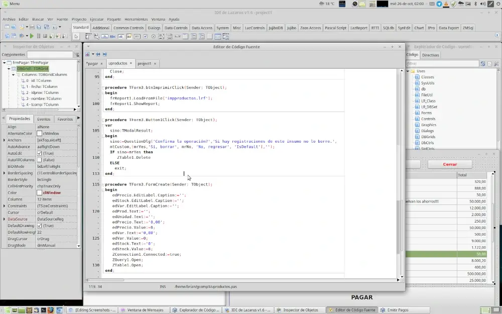The image size is (502, 314).
Task: Click the green Run program arrow
Action: click(x=32, y=36)
